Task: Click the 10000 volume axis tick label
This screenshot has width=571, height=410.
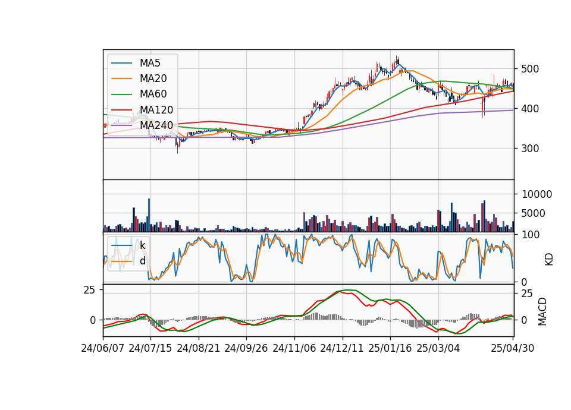Action: [x=537, y=194]
